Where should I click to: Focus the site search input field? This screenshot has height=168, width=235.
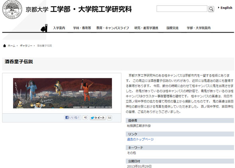pyautogui.click(x=182, y=9)
